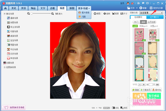Select 其他场景 in the sidebar
Viewport: 166px width, 111px height.
coord(12,58)
